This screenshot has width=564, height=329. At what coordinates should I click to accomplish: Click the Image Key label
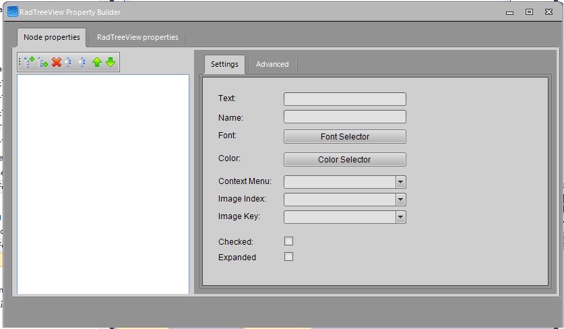tap(239, 216)
